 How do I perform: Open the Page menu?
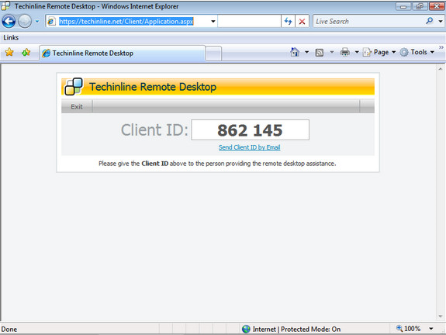[379, 52]
